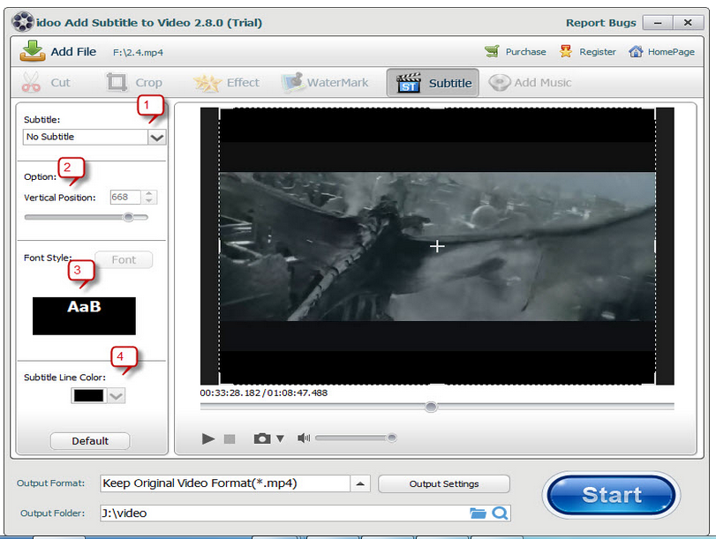This screenshot has height=539, width=716.
Task: Adjust the volume slider handle
Action: click(391, 438)
